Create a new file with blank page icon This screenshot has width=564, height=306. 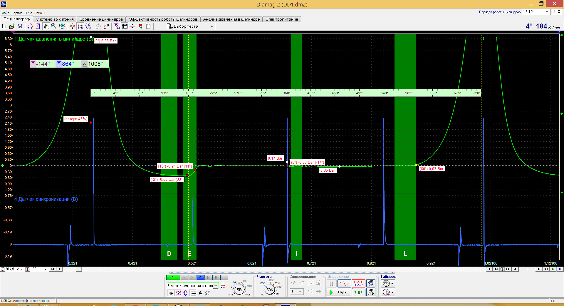tap(4, 26)
